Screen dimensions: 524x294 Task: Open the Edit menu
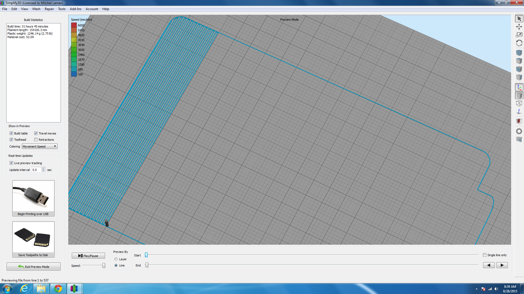click(14, 9)
